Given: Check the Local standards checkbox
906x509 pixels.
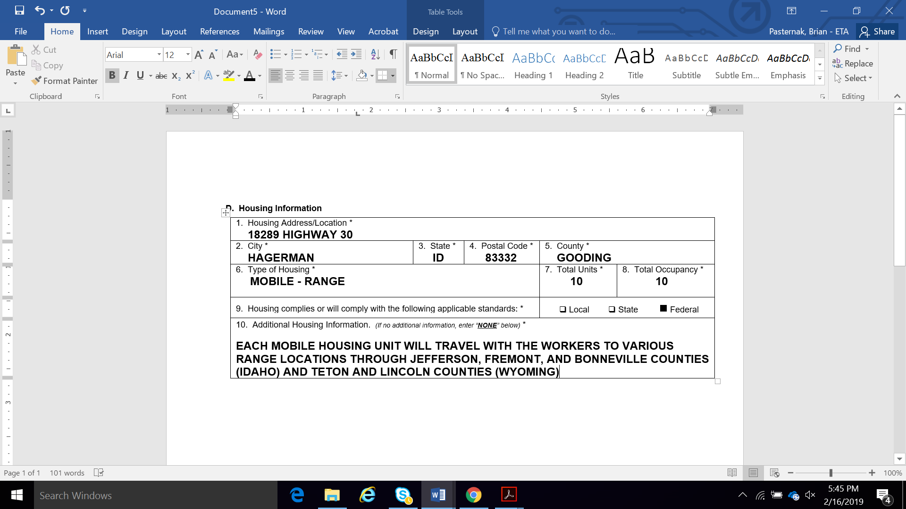Looking at the screenshot, I should [x=562, y=310].
